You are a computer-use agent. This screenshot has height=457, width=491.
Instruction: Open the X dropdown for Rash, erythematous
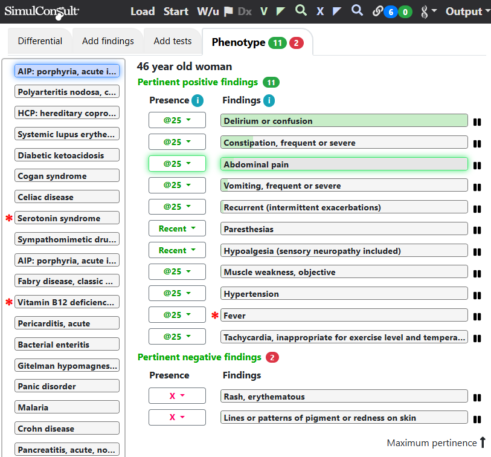tap(177, 395)
